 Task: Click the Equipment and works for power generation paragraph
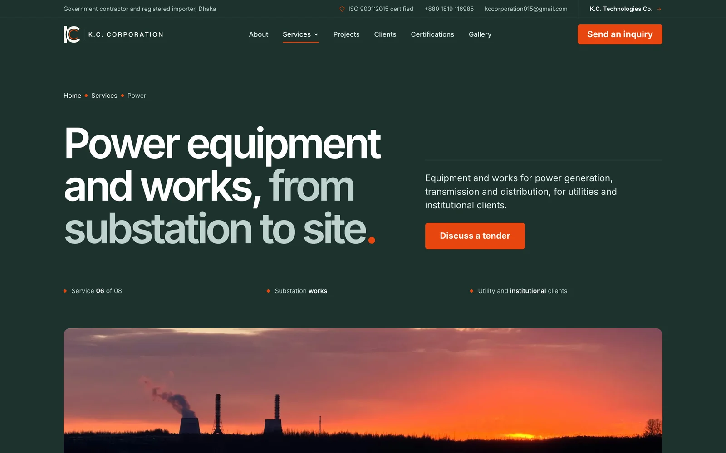[521, 192]
